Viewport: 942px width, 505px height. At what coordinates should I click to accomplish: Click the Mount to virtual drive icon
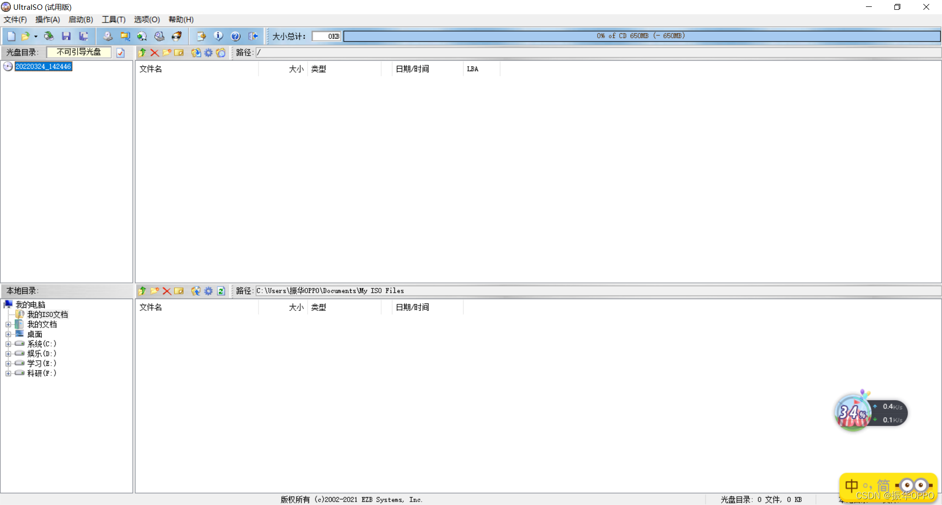[159, 36]
